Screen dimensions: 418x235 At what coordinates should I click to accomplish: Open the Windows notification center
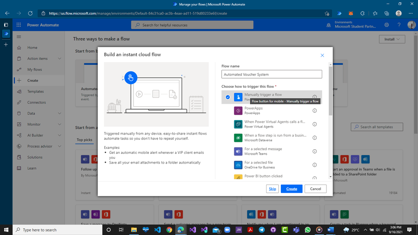(410, 230)
